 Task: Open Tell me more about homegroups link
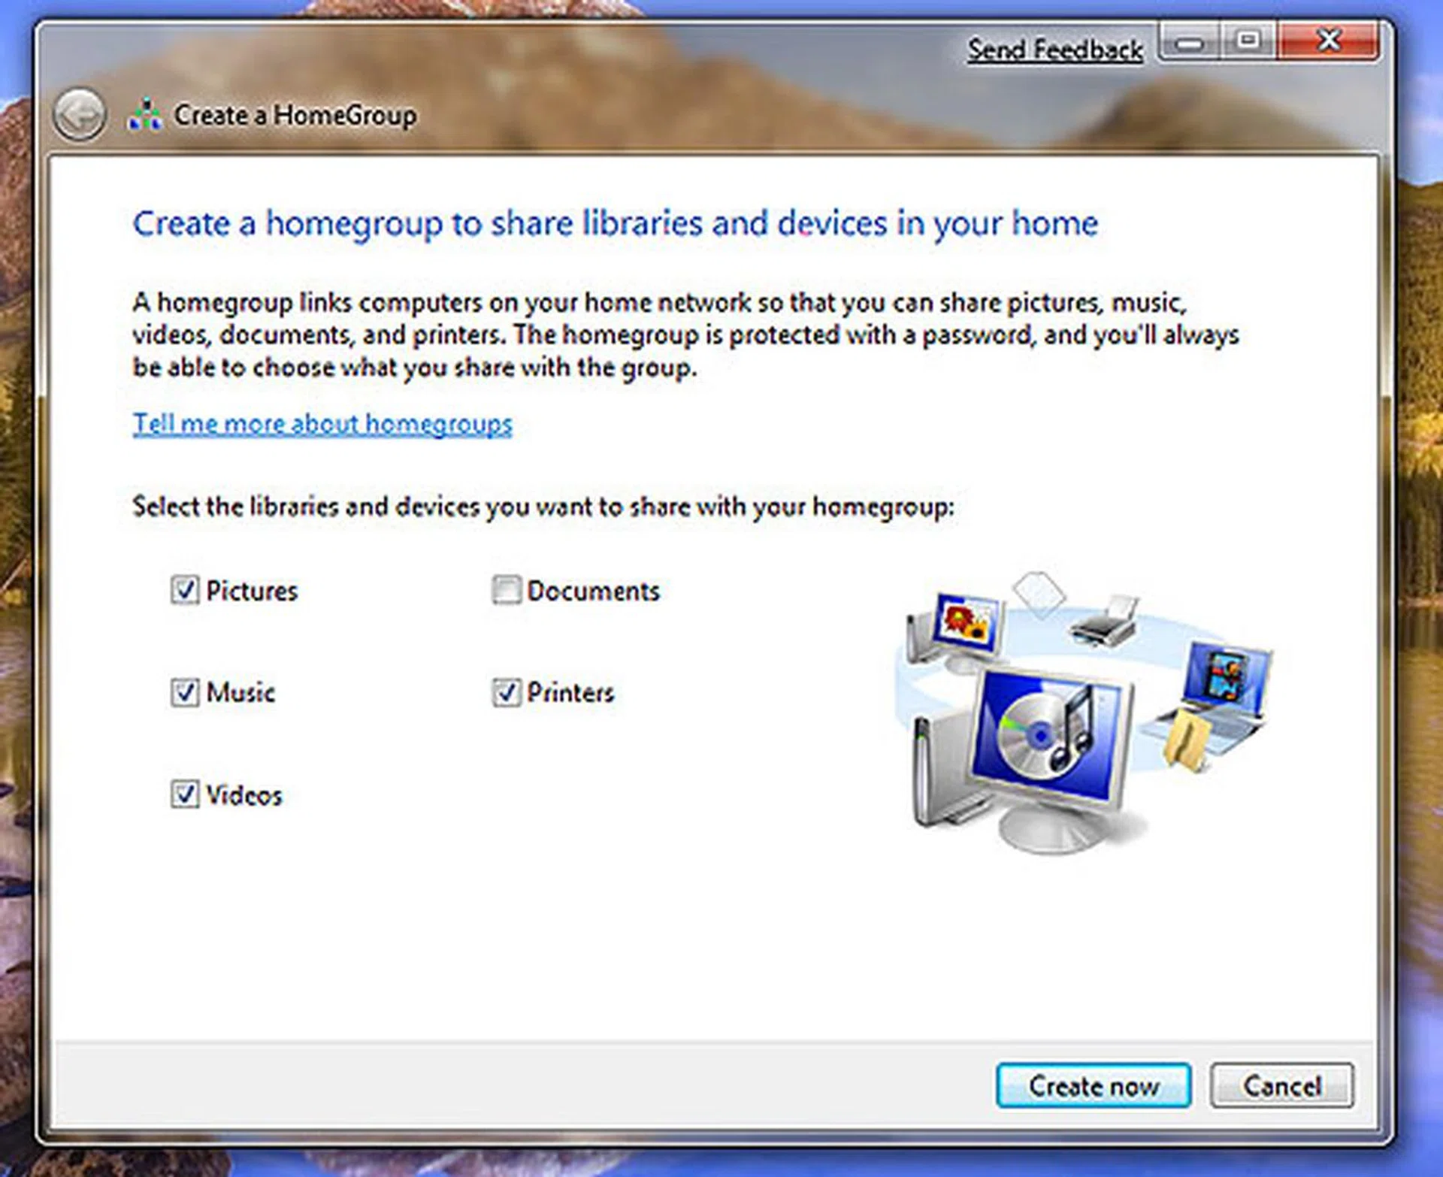322,424
